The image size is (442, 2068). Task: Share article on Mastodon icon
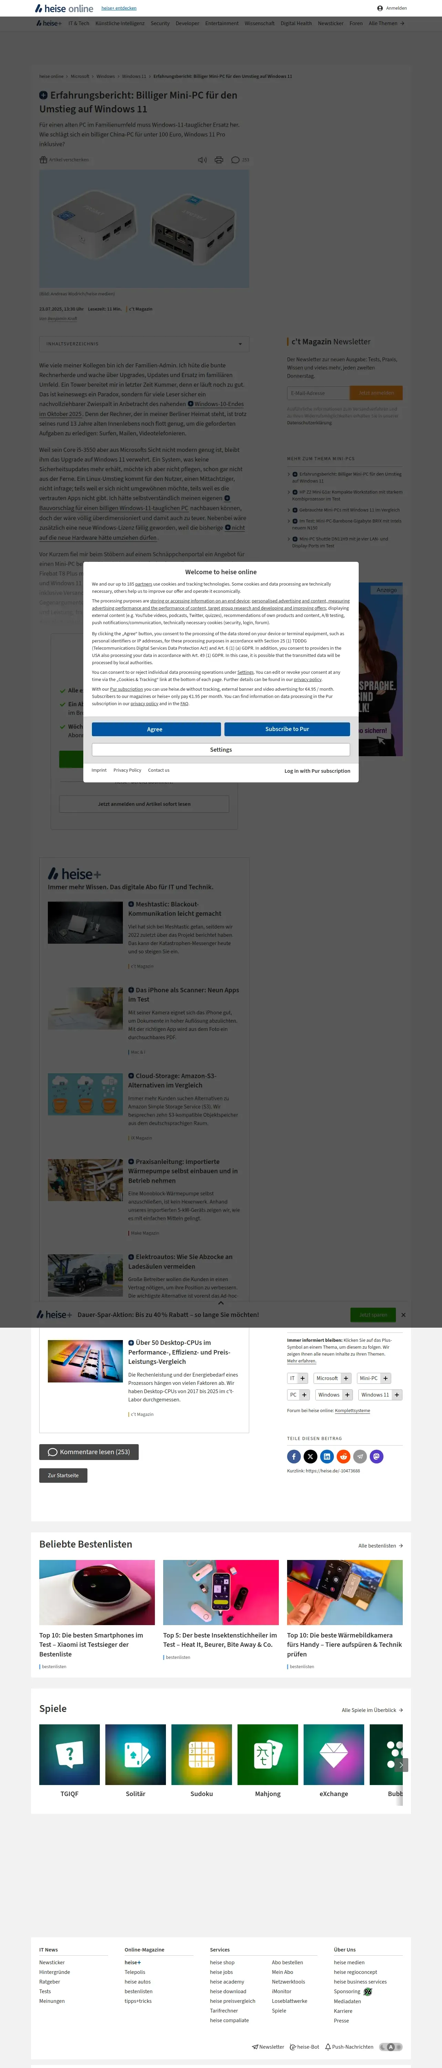tap(376, 1456)
